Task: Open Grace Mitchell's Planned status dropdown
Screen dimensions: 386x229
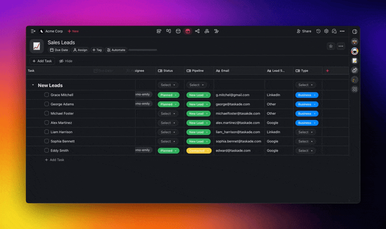Action: pyautogui.click(x=168, y=95)
